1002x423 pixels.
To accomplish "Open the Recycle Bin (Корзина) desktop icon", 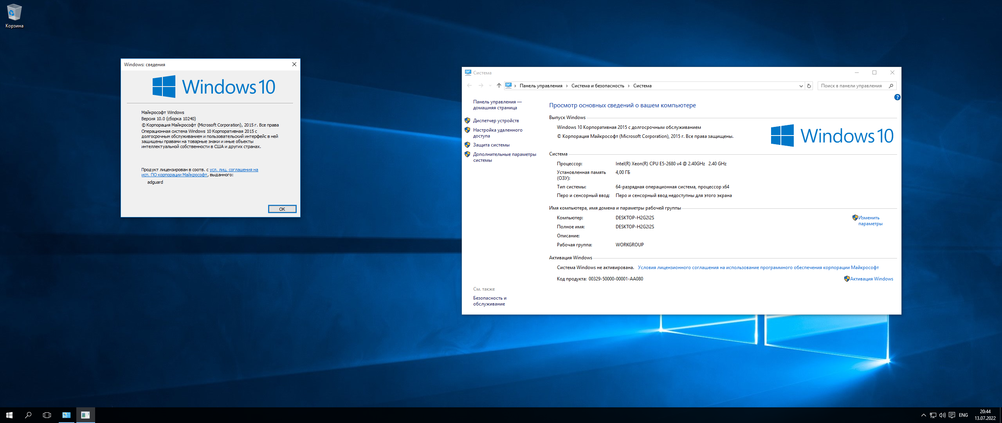I will 14,16.
